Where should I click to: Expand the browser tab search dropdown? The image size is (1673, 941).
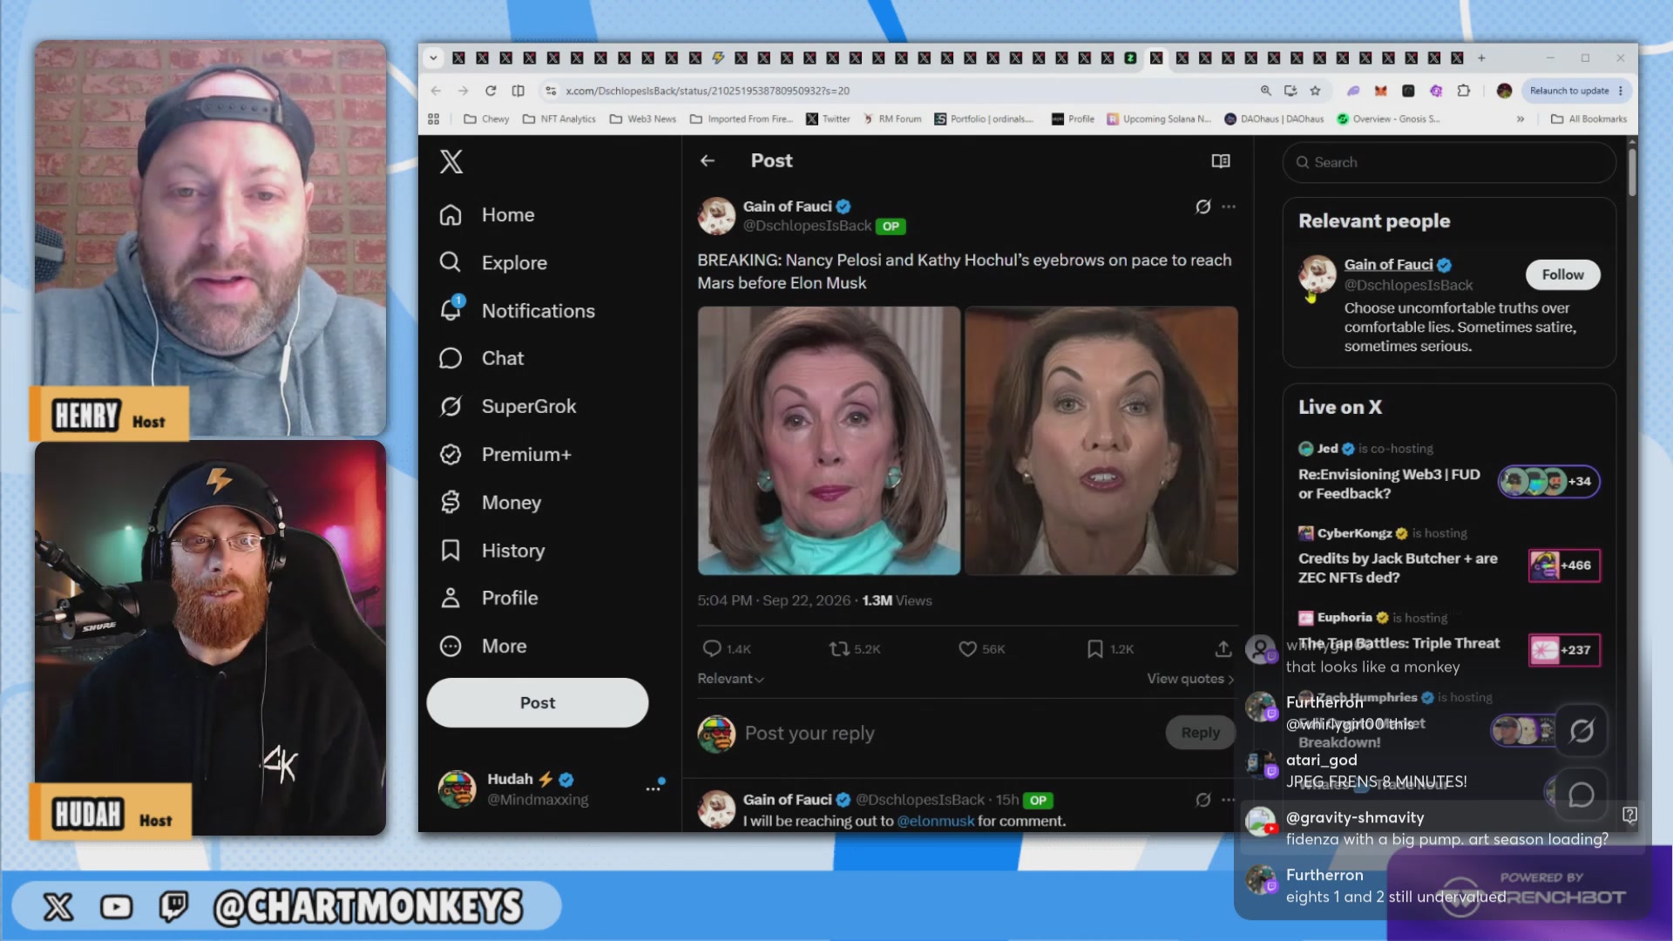[x=433, y=58]
